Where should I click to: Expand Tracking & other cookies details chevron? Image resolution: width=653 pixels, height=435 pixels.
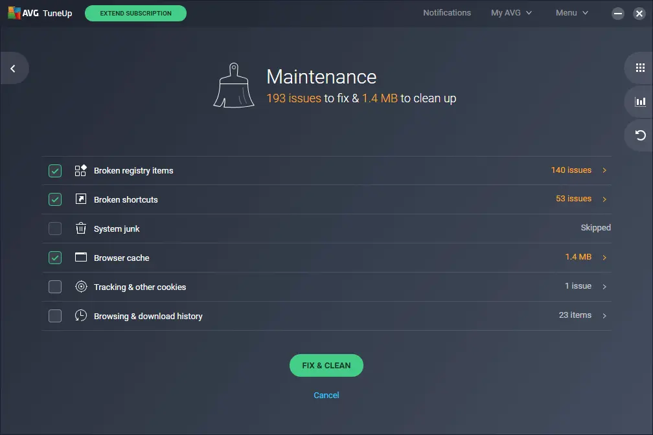(x=604, y=286)
